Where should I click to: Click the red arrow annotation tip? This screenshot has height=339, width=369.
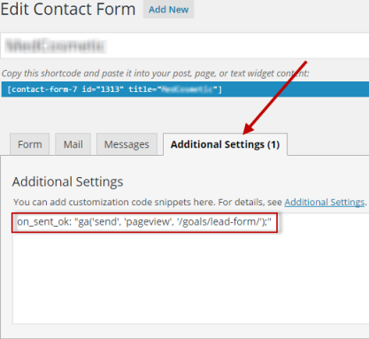(x=245, y=132)
